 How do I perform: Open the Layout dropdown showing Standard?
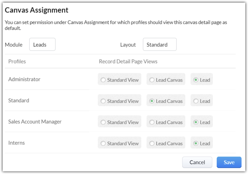(160, 45)
